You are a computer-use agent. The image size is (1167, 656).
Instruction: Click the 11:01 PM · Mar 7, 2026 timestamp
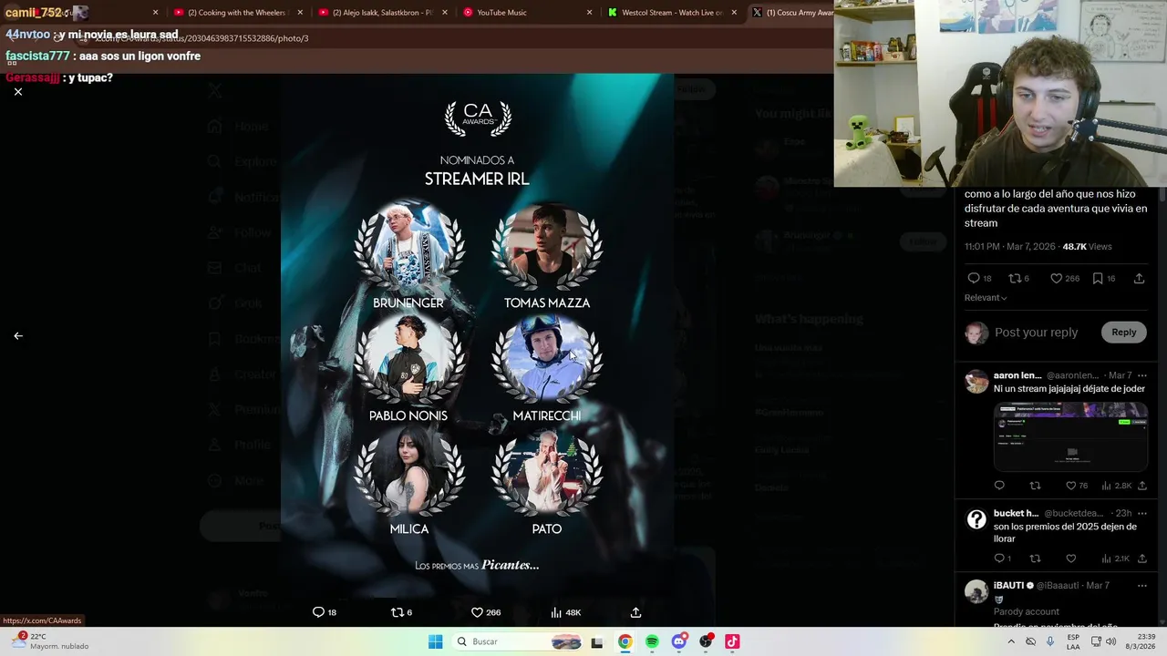[1010, 247]
